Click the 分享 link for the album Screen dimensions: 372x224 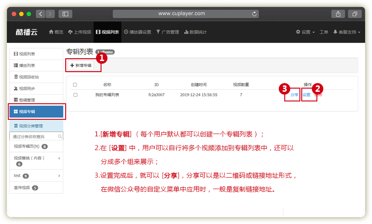(294, 95)
